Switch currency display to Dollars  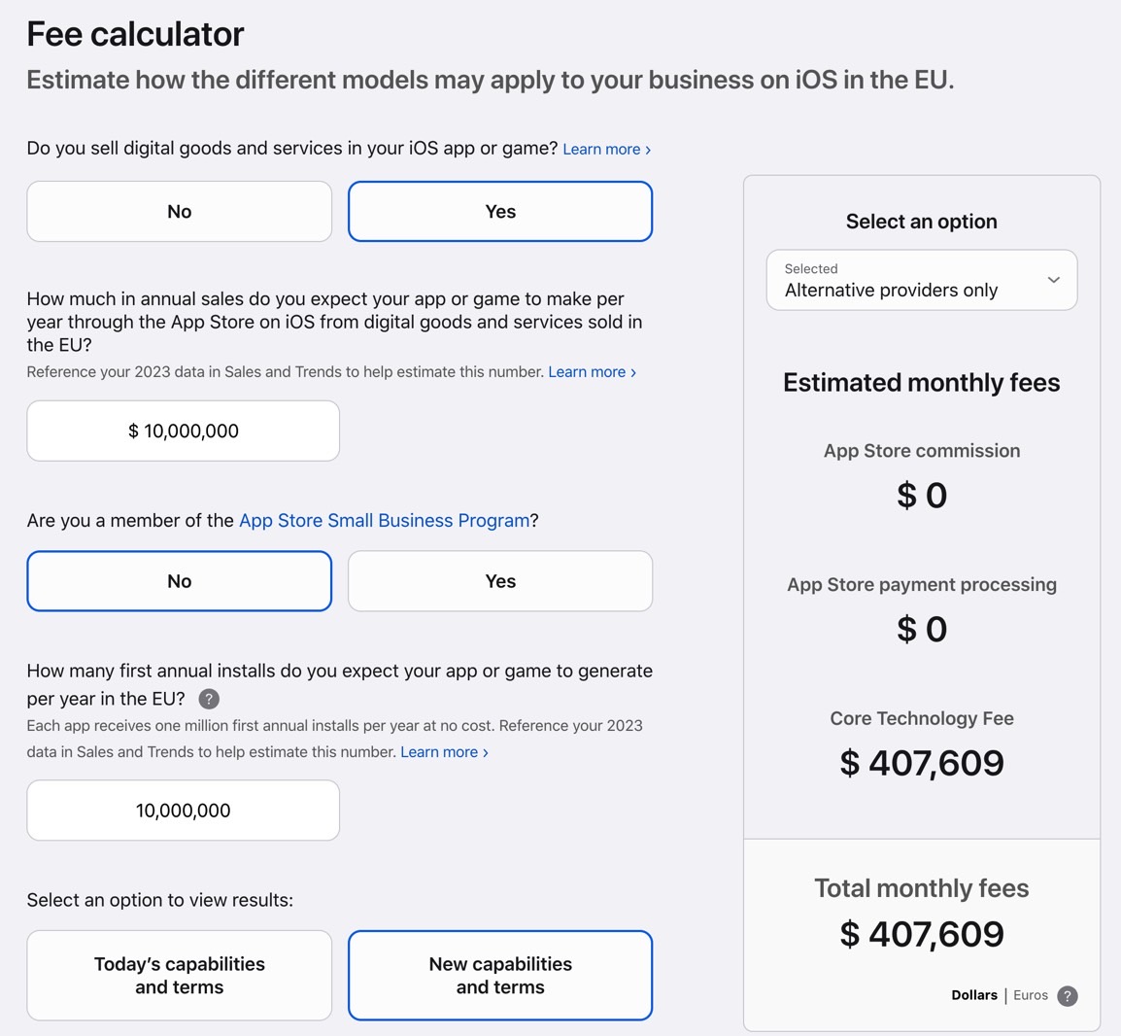click(x=973, y=995)
